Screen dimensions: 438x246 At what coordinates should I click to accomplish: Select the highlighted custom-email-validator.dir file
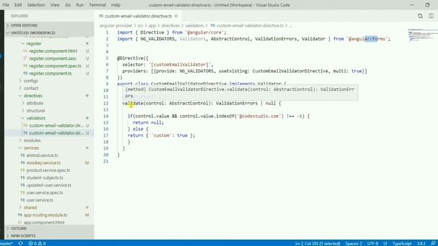tap(56, 133)
